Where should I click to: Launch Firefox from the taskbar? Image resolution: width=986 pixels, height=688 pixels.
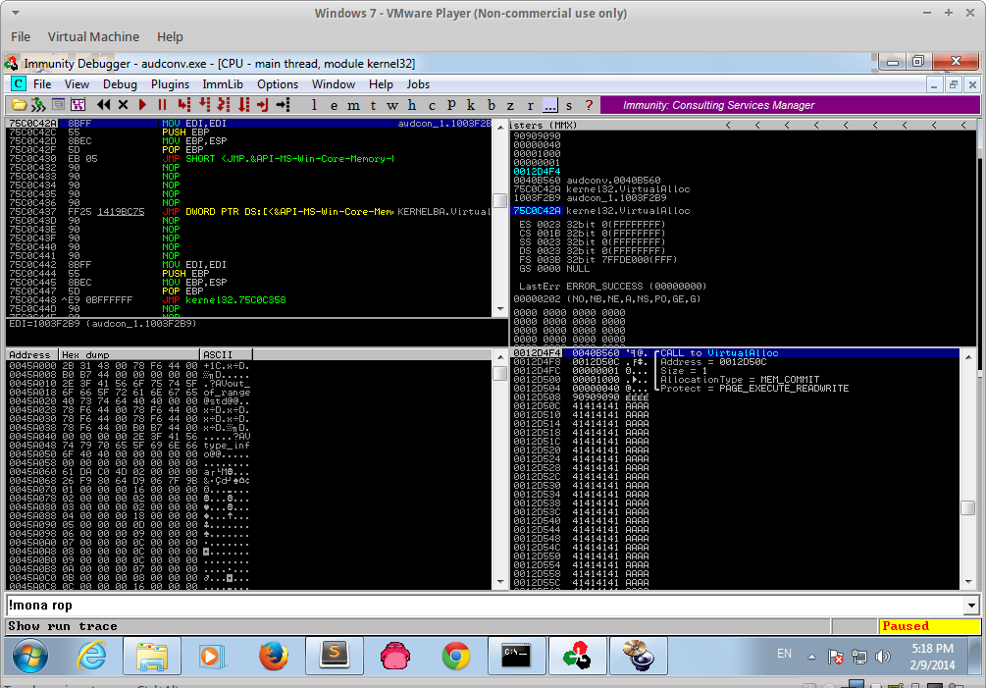(x=274, y=656)
